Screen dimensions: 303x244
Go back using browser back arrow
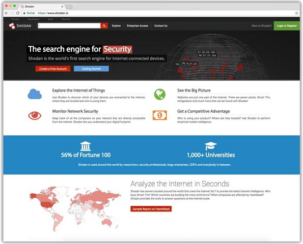point(7,13)
